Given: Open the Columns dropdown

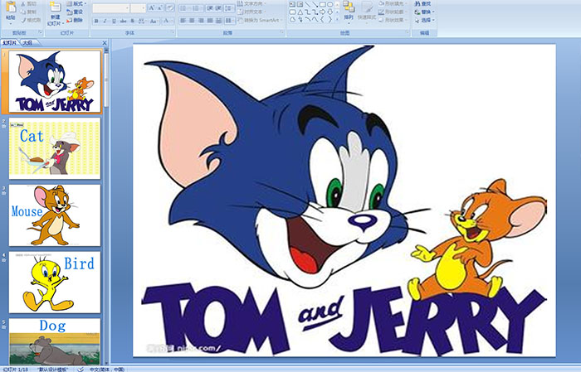Looking at the screenshot, I should click(230, 21).
